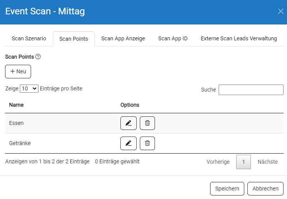This screenshot has width=287, height=199.
Task: Delete the Essen scan point
Action: coord(147,123)
